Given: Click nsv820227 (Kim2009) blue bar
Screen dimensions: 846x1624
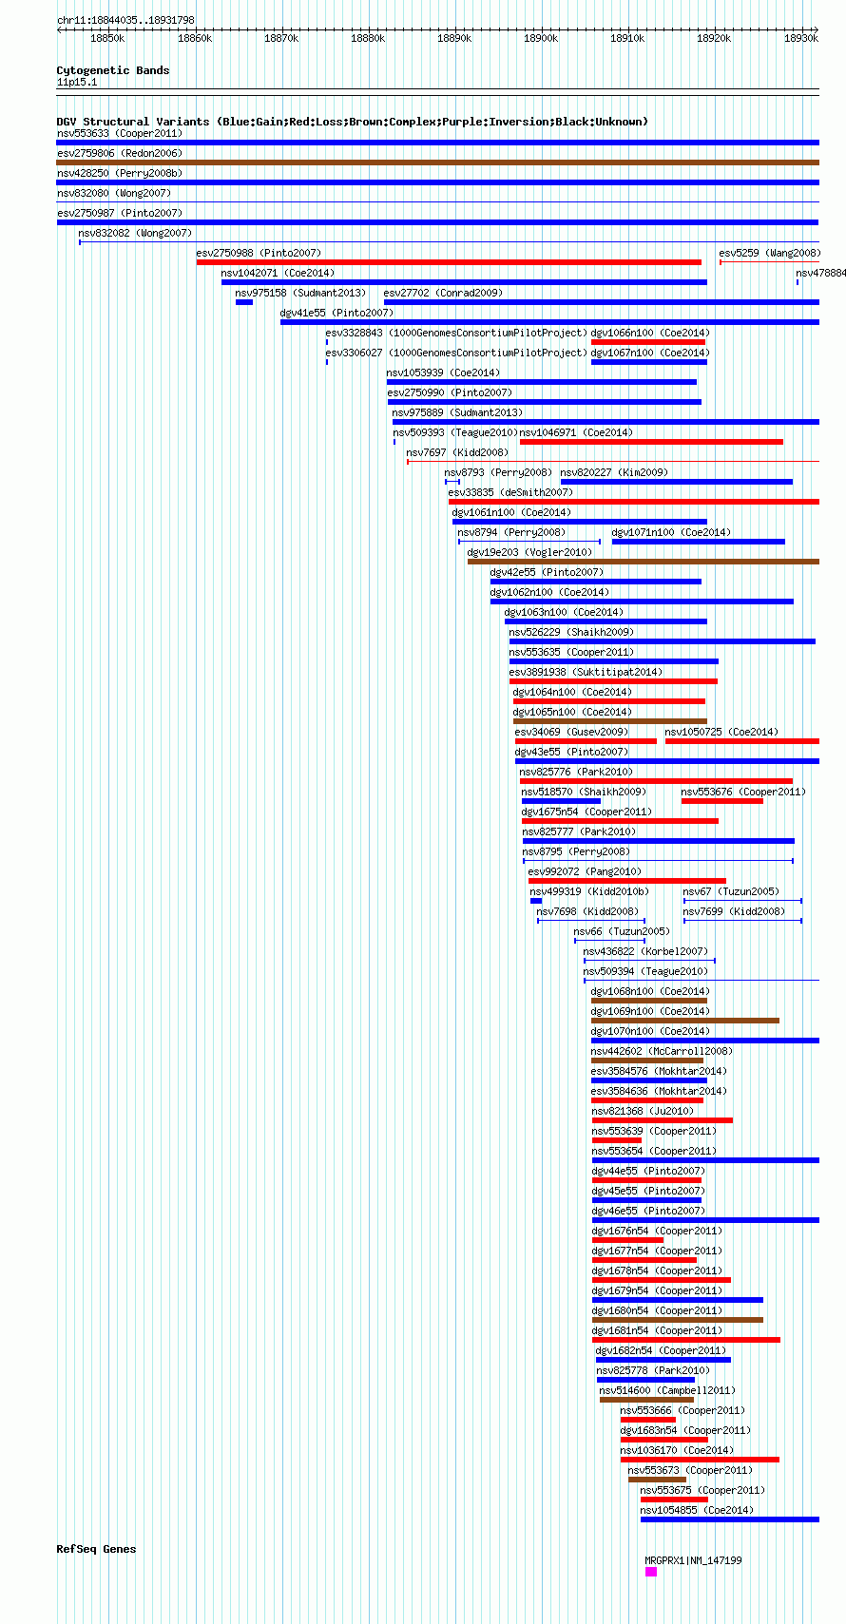Looking at the screenshot, I should [x=677, y=482].
